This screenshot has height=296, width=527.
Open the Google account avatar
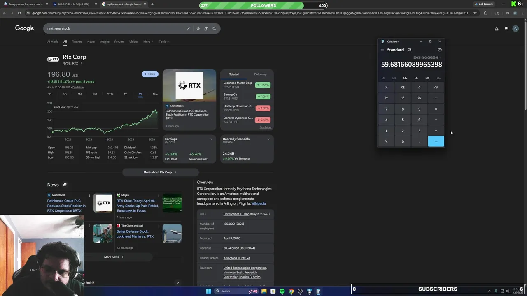point(516,28)
